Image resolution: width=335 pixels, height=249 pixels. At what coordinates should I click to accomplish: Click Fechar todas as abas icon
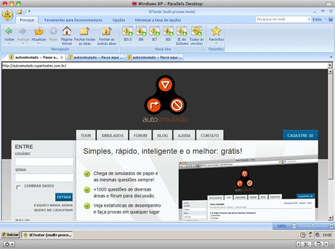(84, 31)
